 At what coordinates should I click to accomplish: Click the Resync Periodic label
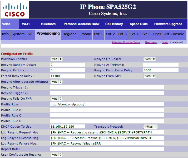coord(13,70)
